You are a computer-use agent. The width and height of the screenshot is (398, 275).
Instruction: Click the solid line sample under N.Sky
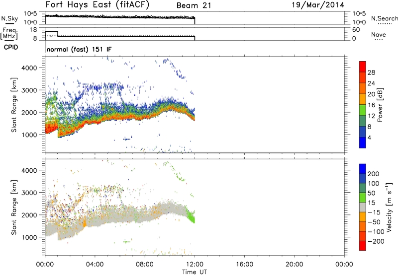pos(9,24)
